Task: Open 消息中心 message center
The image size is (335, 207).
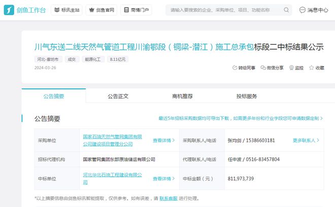Action: 314,10
